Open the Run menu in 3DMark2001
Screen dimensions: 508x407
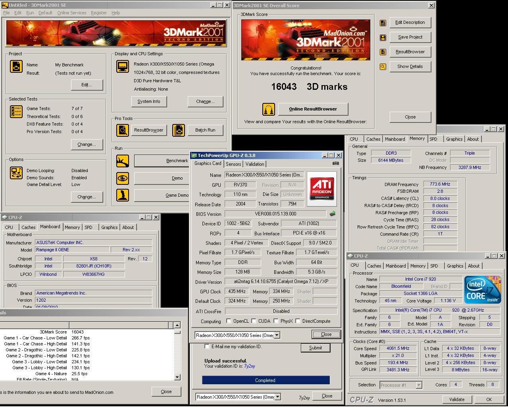(x=30, y=13)
